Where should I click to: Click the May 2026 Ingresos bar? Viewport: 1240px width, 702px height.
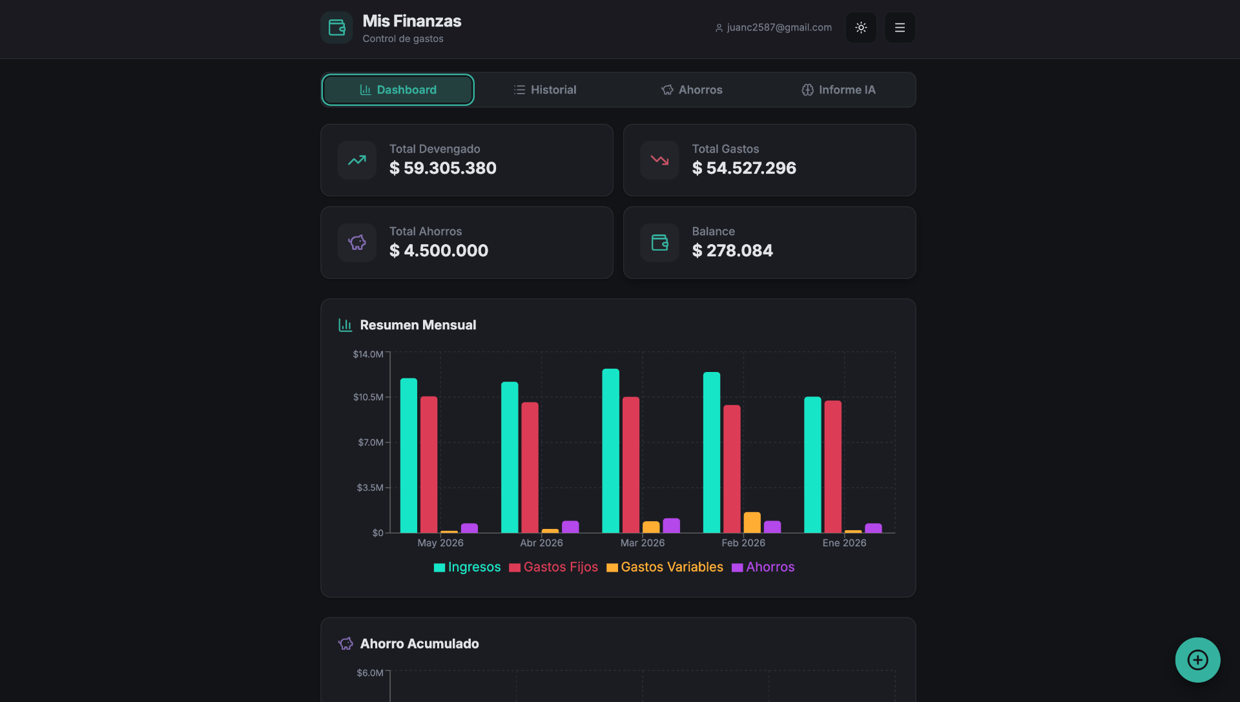coord(409,455)
